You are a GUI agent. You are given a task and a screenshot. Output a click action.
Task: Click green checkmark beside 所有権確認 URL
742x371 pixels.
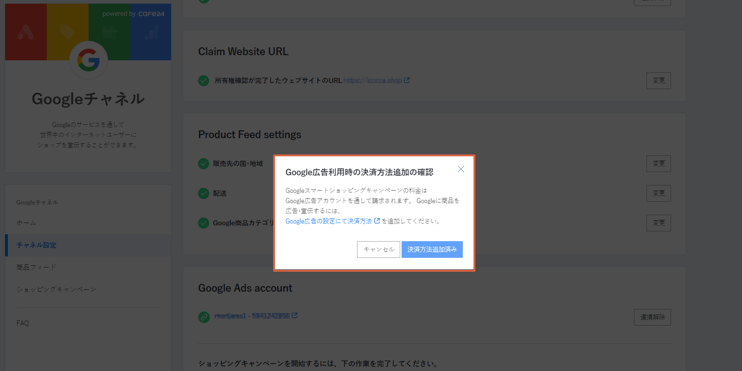[x=204, y=81]
